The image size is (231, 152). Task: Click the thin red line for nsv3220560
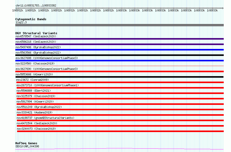(x=119, y=66)
